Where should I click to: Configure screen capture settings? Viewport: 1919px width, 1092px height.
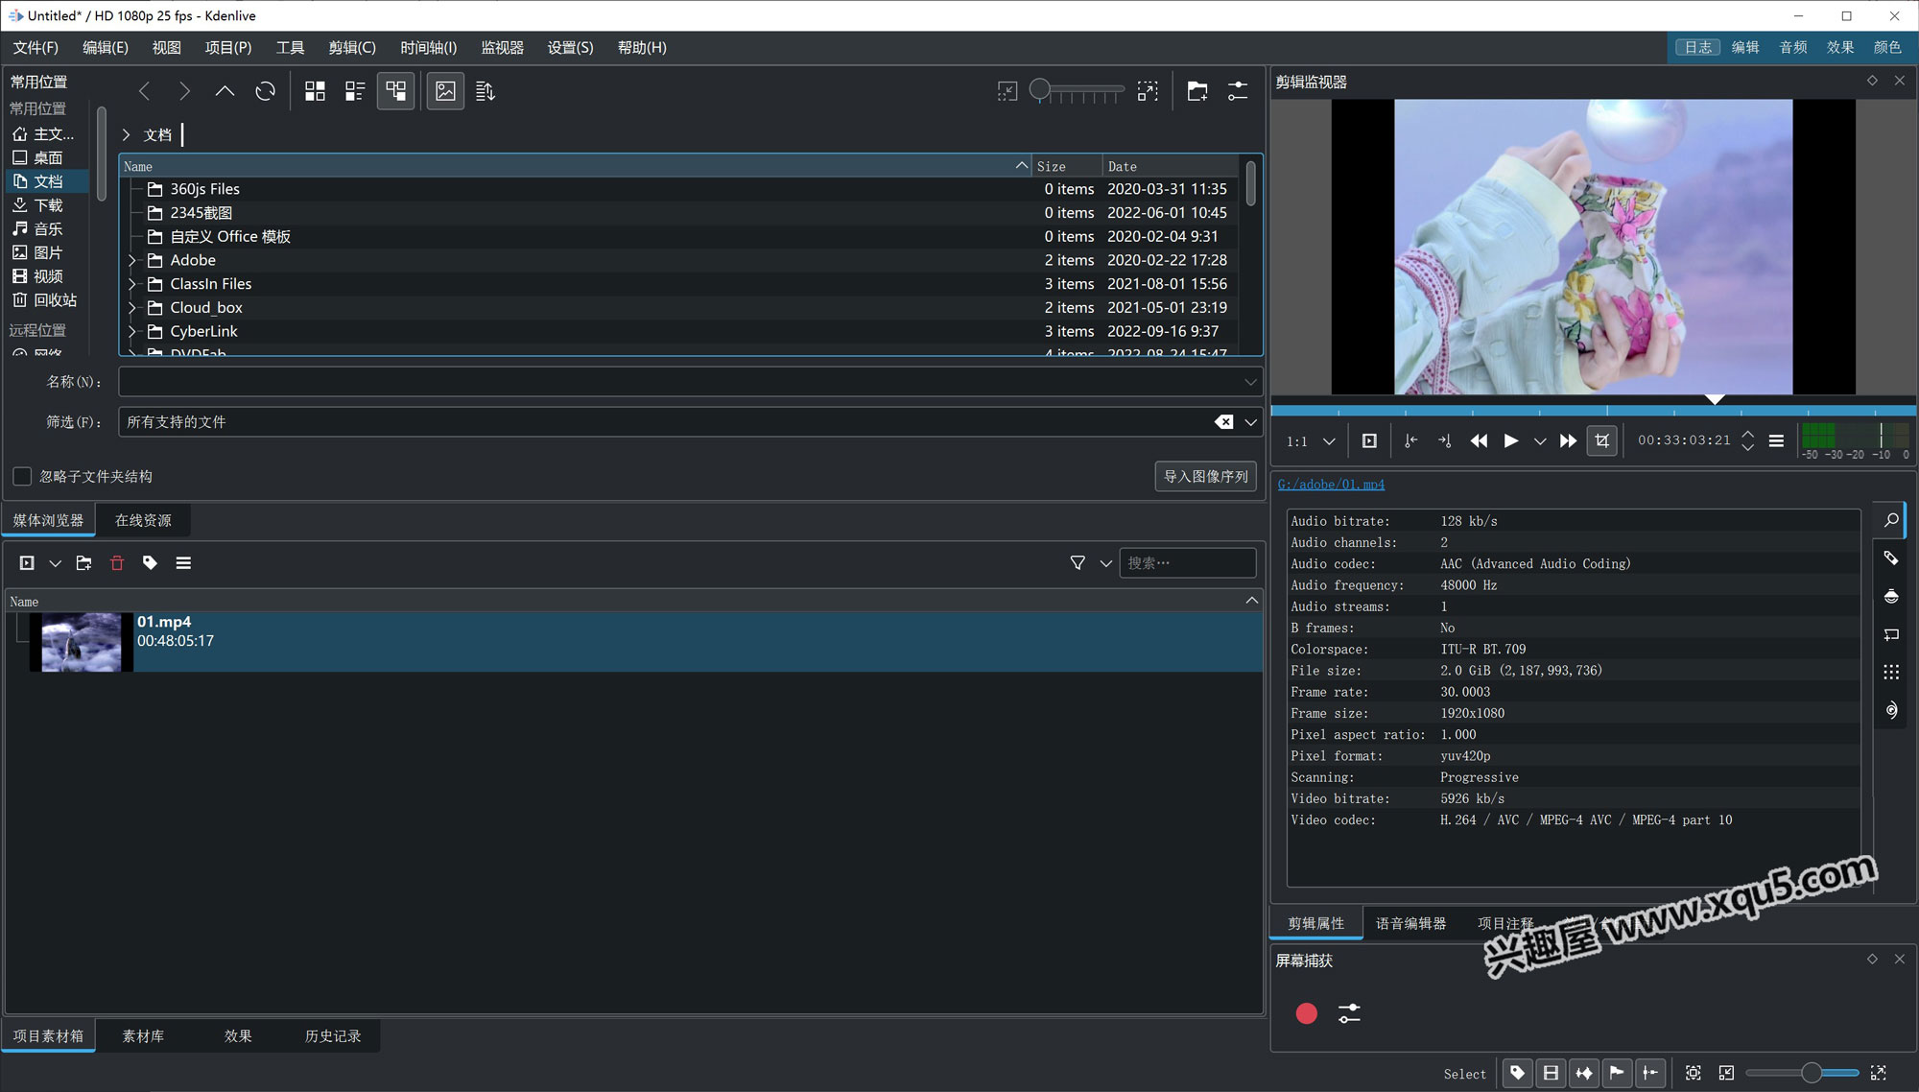pos(1349,1013)
